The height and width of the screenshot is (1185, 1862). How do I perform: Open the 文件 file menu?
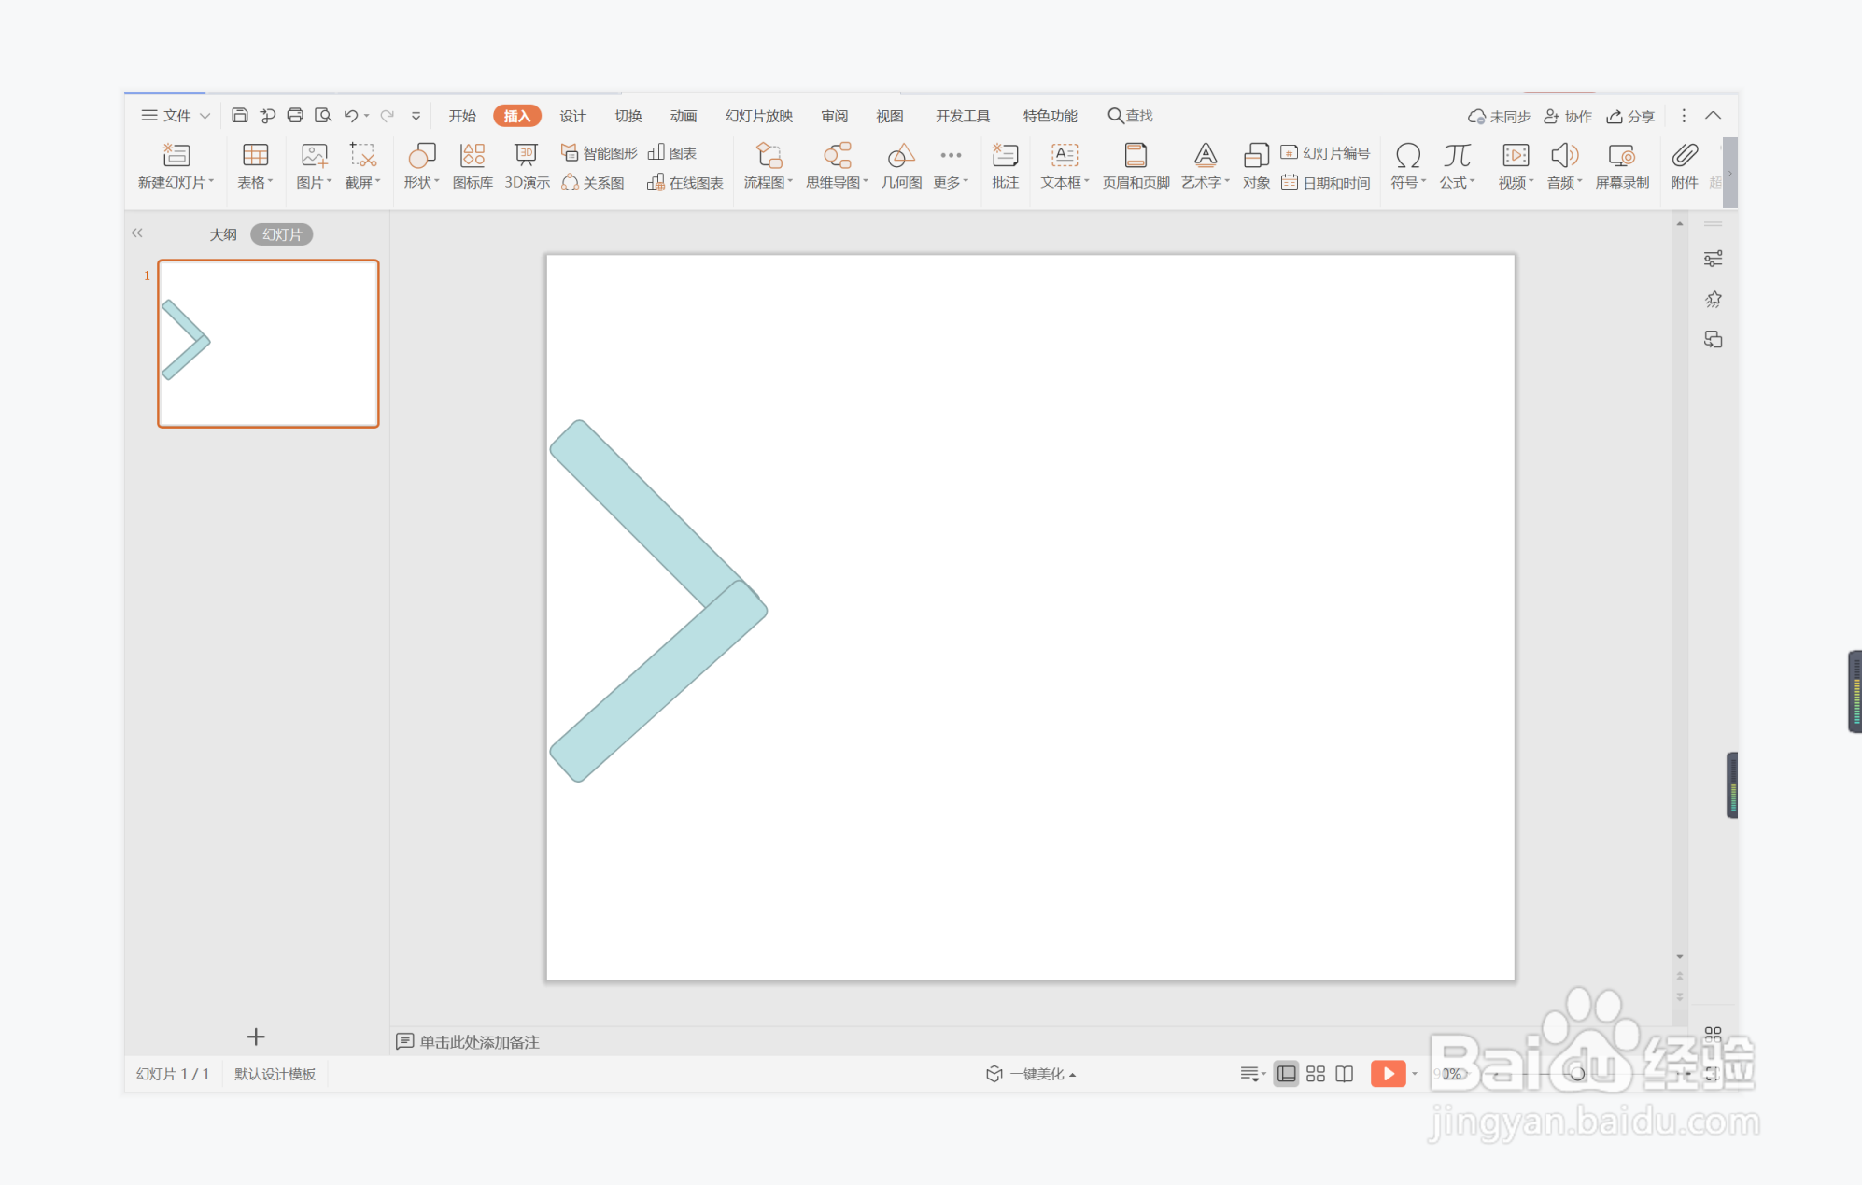pos(166,116)
